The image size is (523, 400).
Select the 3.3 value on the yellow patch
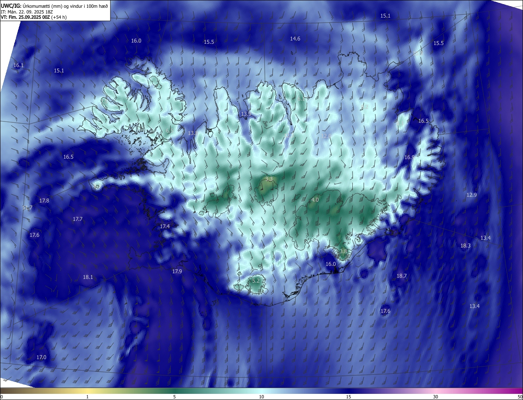pyautogui.click(x=269, y=179)
